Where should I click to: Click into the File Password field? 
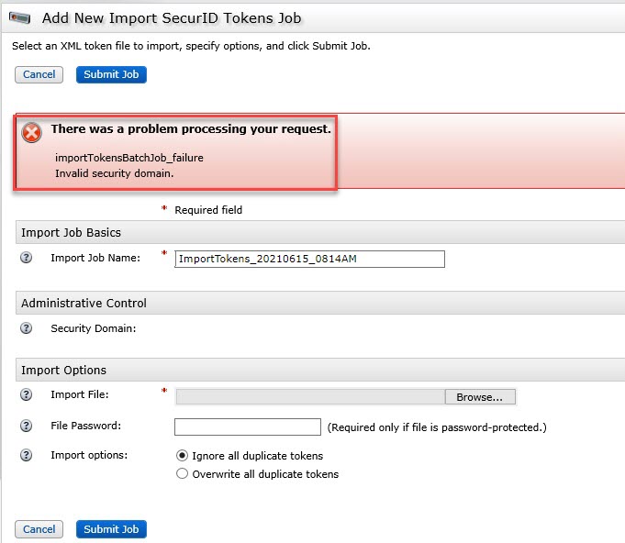click(247, 427)
